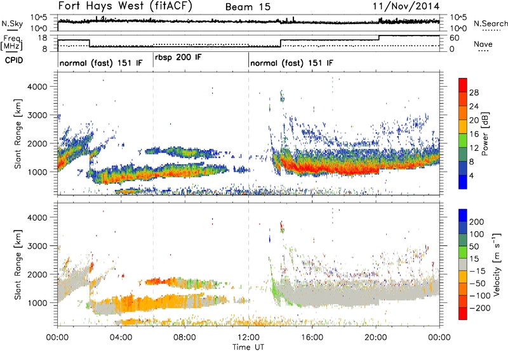Image resolution: width=508 pixels, height=351 pixels.
Task: Click the '-200' value on Velocity scale
Action: tap(480, 308)
